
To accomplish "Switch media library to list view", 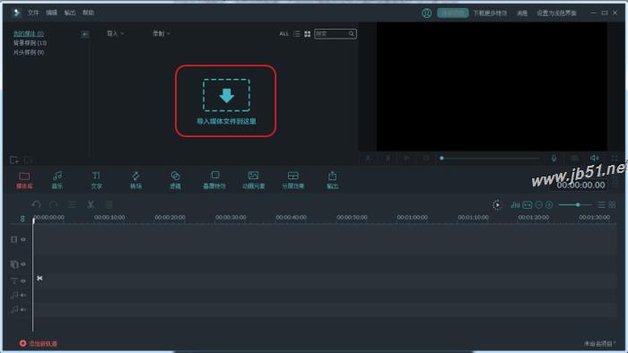I will tap(297, 34).
